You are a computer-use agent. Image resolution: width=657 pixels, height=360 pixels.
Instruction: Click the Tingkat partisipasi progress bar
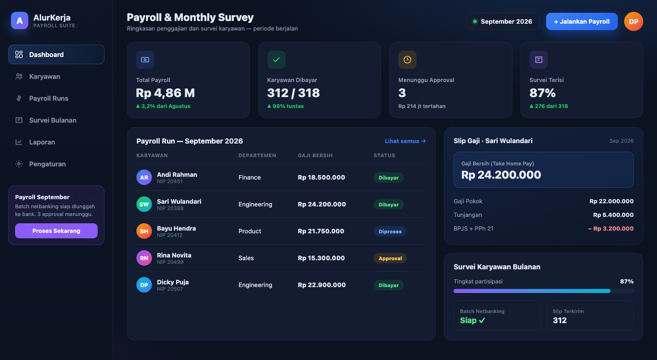click(543, 291)
